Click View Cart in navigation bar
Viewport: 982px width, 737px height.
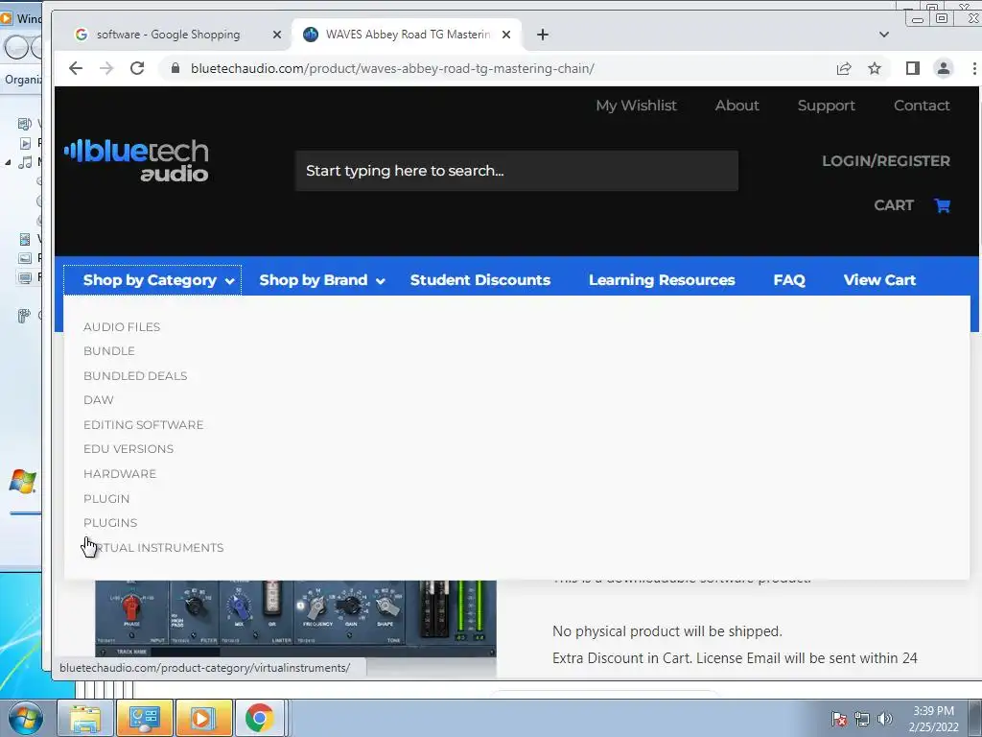[879, 280]
